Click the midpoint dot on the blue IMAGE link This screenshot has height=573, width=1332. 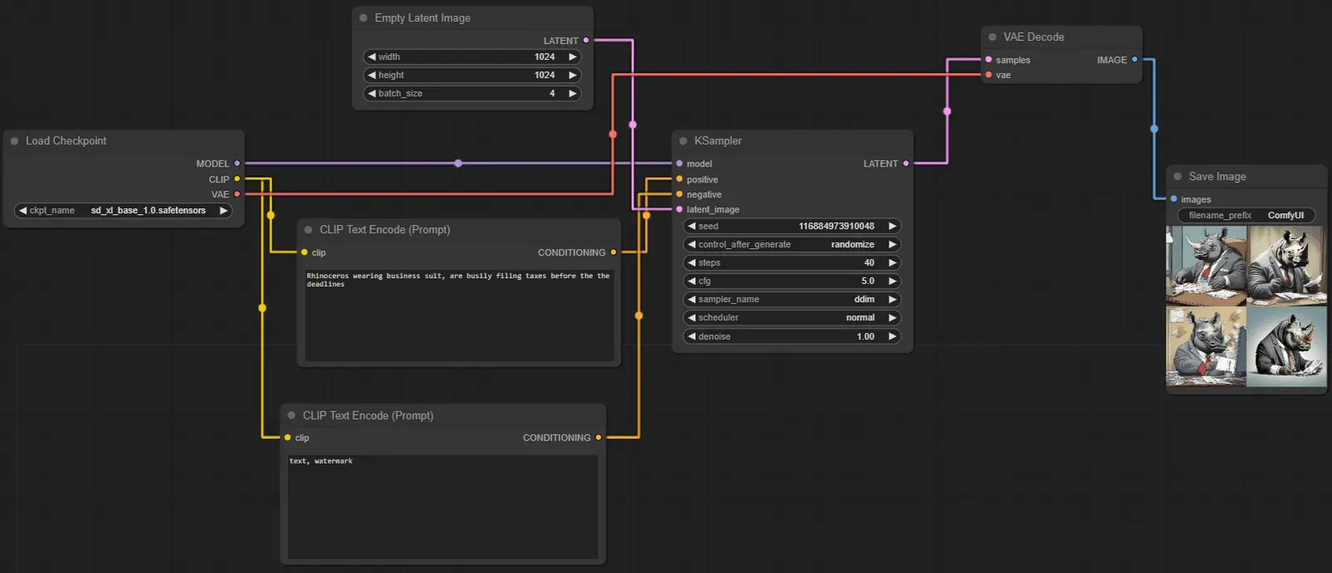pyautogui.click(x=1154, y=128)
